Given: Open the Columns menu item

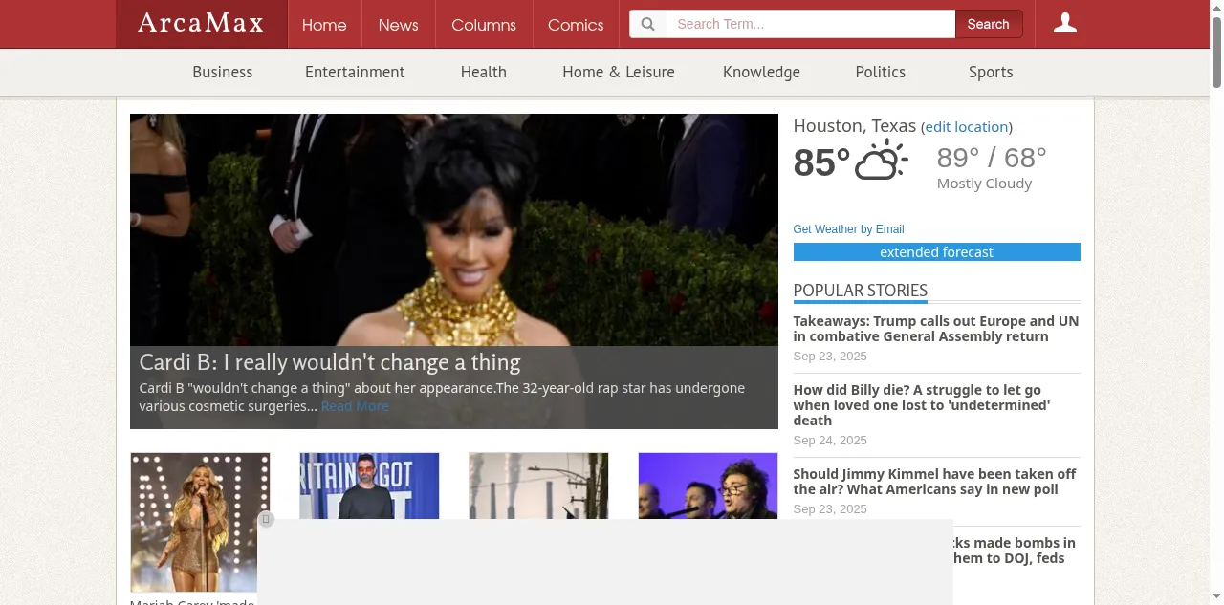Looking at the screenshot, I should coord(484,25).
